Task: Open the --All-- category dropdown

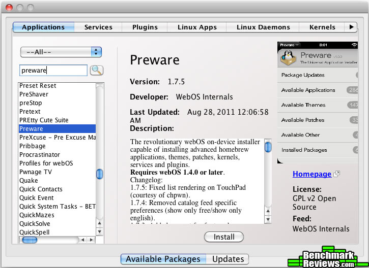Action: 61,52
